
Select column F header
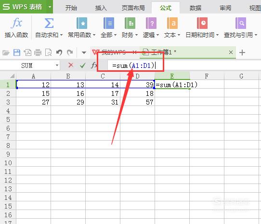click(207, 76)
